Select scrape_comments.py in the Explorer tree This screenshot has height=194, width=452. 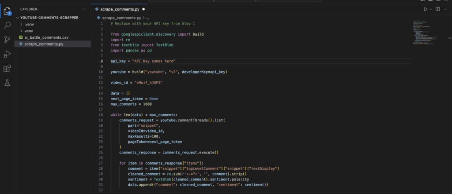pyautogui.click(x=44, y=44)
